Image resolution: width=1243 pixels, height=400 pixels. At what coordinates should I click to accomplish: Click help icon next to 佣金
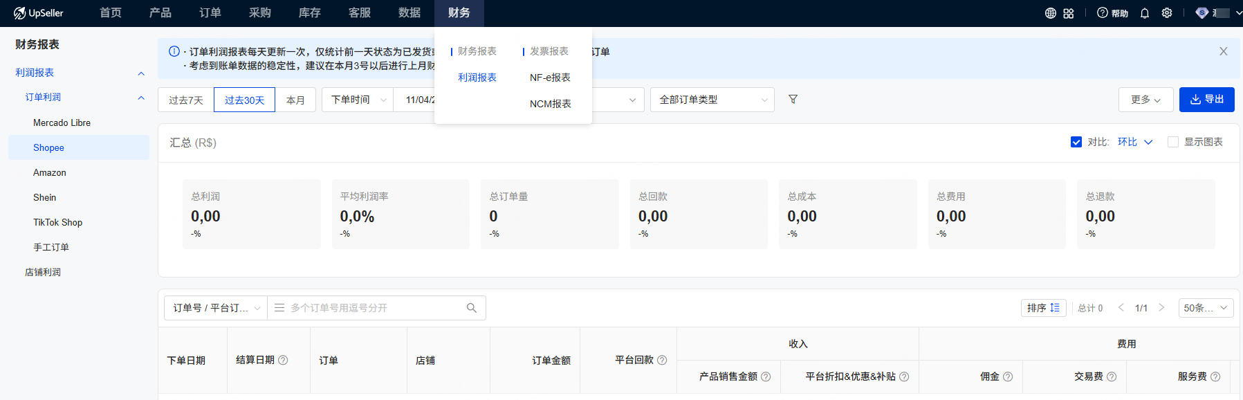tap(1008, 376)
